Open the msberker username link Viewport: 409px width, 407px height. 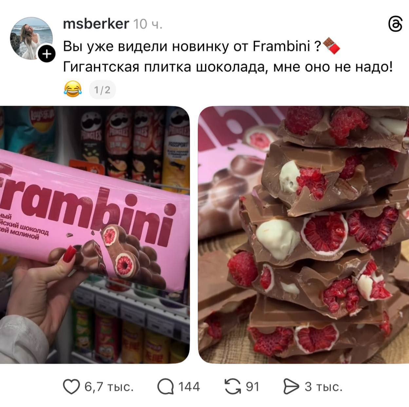(x=96, y=24)
